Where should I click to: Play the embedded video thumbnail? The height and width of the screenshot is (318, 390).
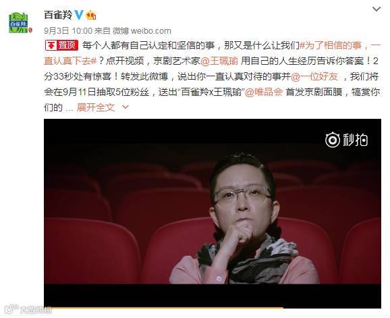(213, 213)
